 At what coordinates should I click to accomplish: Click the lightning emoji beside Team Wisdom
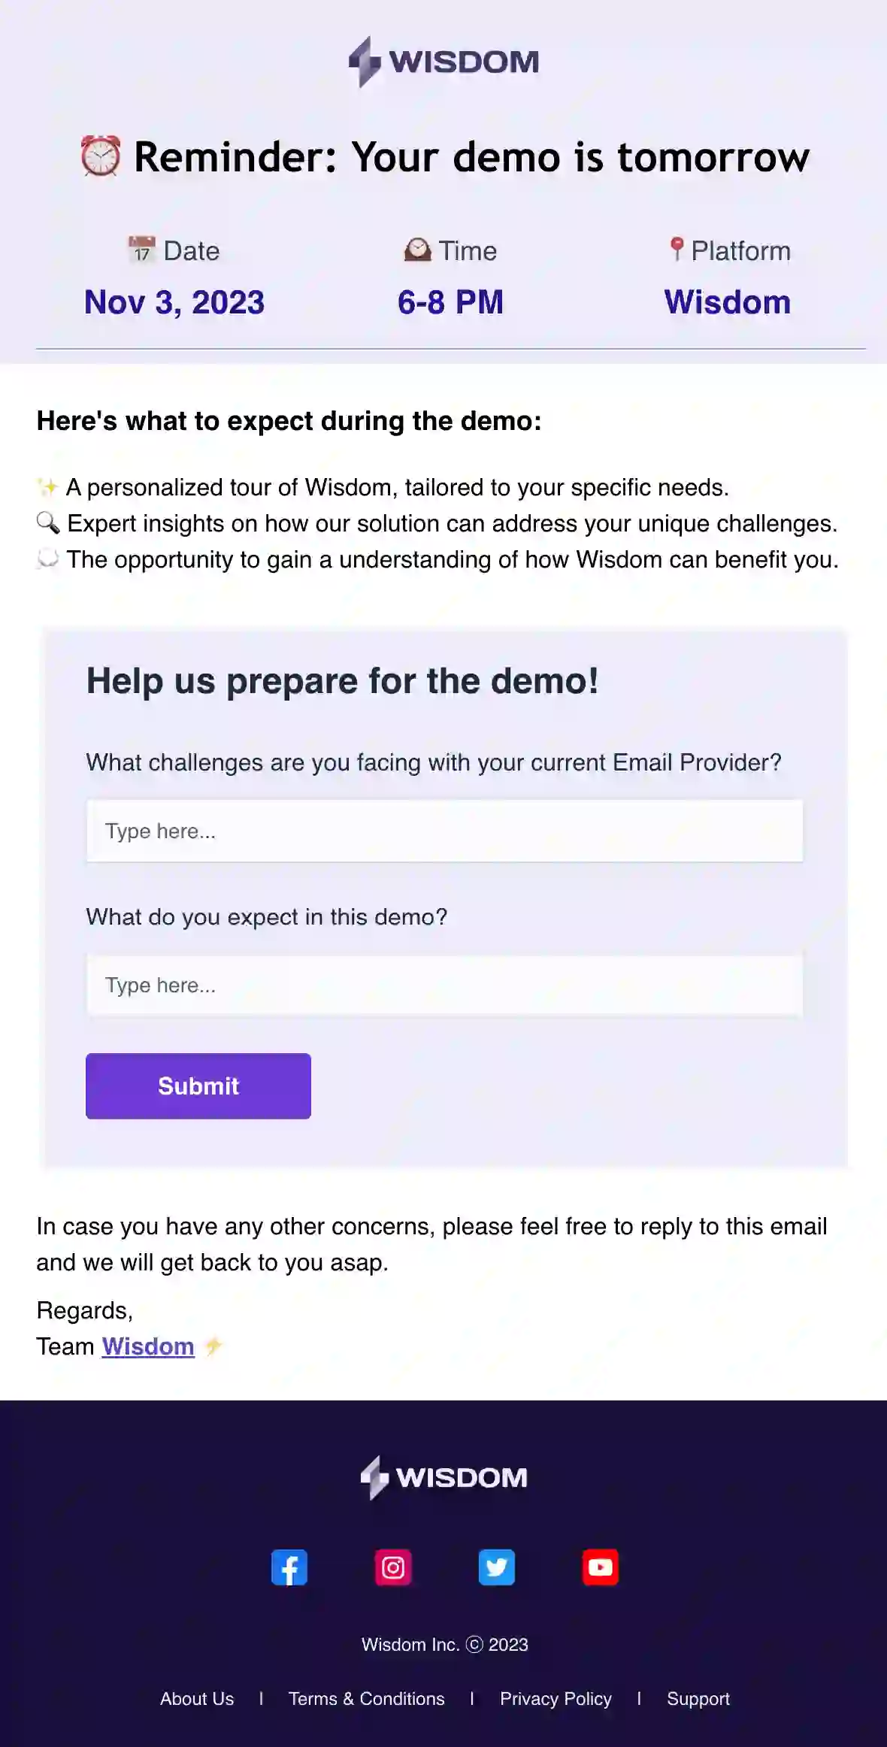pyautogui.click(x=214, y=1346)
